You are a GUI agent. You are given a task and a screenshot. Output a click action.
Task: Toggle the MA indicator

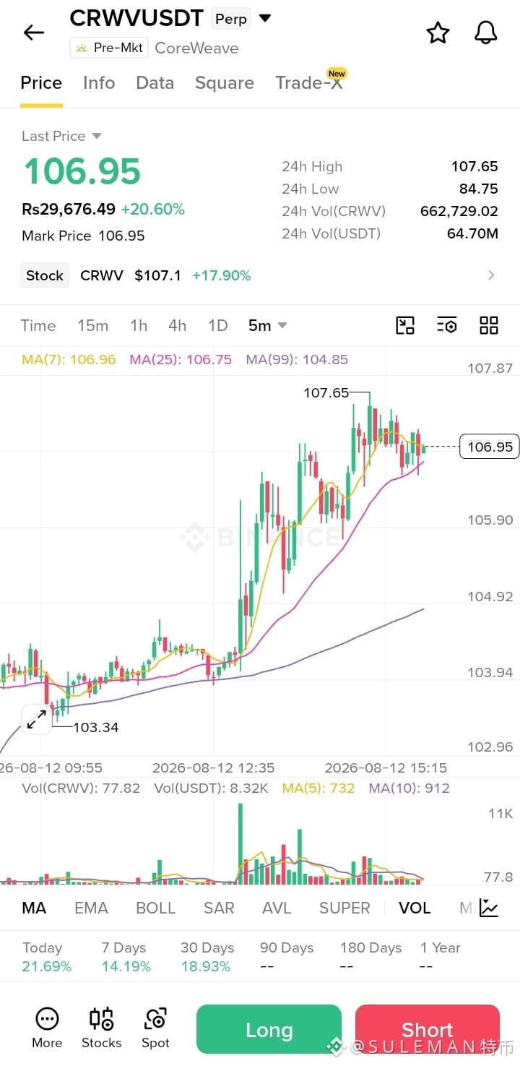click(x=34, y=908)
